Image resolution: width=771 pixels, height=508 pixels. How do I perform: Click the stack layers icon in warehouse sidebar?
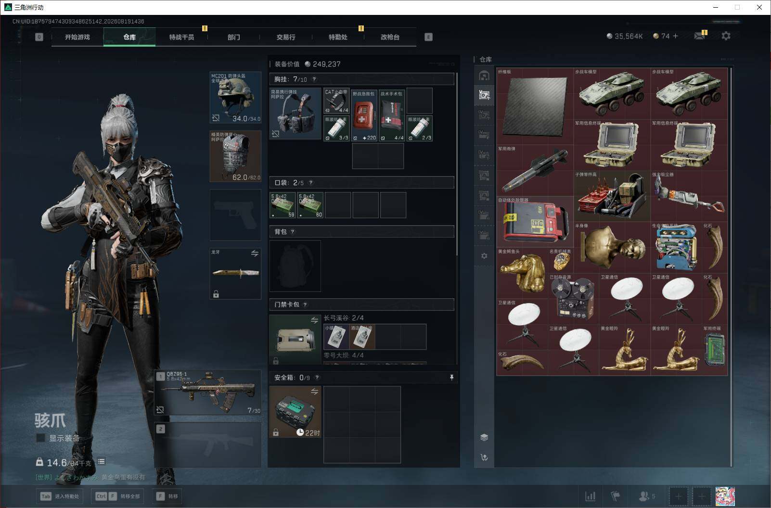coord(484,437)
